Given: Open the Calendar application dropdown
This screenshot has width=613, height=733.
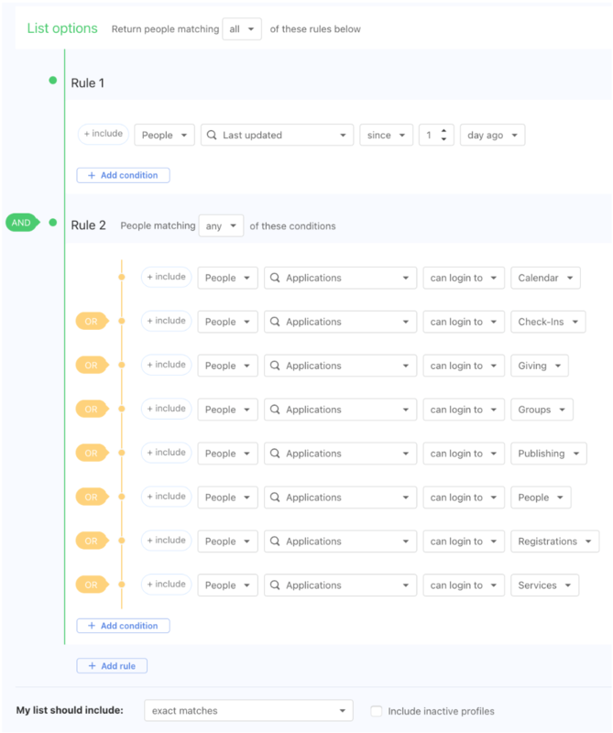Looking at the screenshot, I should coord(546,278).
